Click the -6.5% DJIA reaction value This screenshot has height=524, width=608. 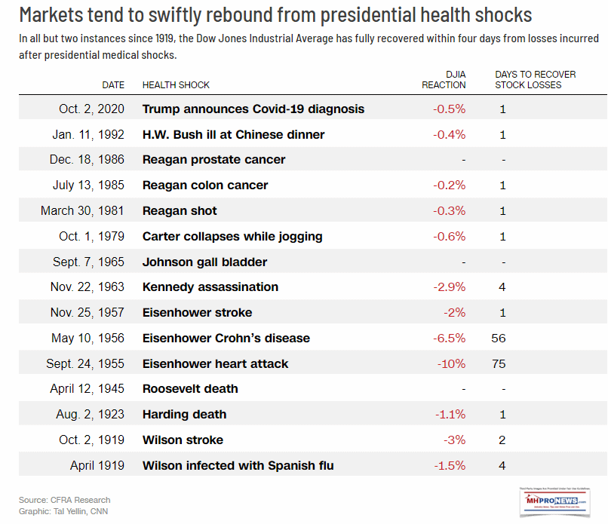450,338
